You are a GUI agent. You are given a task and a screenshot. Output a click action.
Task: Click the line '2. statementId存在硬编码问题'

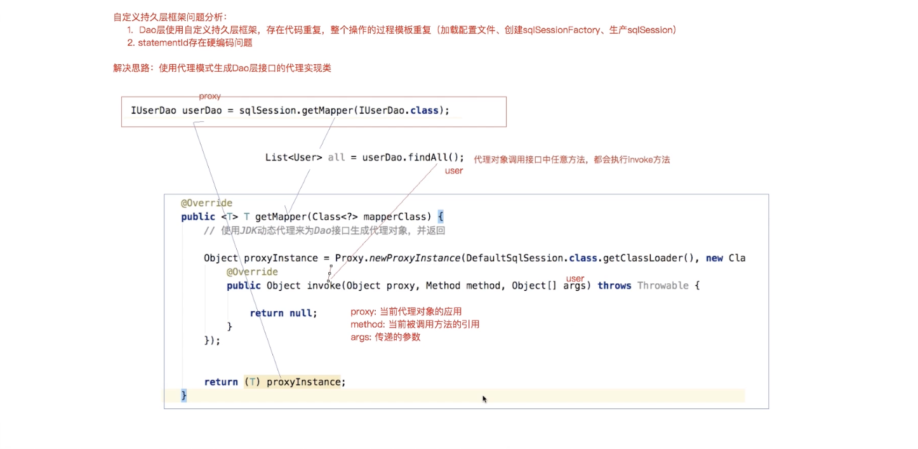click(190, 43)
